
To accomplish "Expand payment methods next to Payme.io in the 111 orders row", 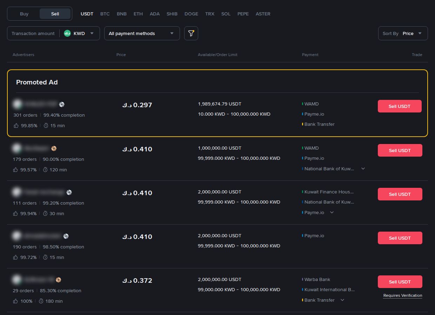I will 332,212.
